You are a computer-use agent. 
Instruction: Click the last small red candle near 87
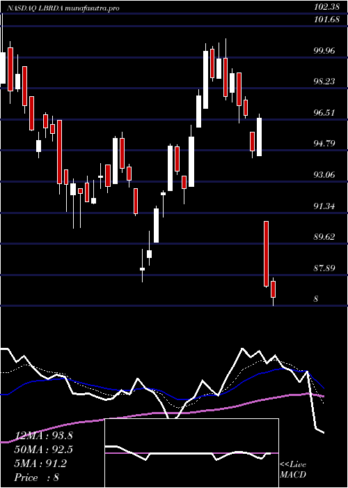click(x=273, y=291)
